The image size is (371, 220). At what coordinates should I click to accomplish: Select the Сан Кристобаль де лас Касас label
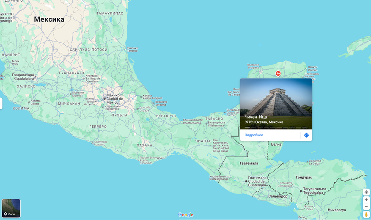coord(220,146)
